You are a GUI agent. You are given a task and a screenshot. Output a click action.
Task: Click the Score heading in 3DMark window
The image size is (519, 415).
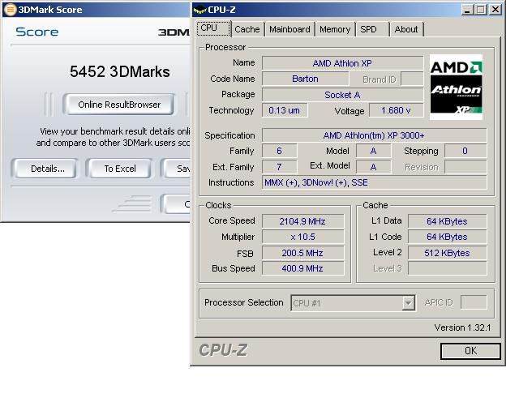tap(37, 32)
